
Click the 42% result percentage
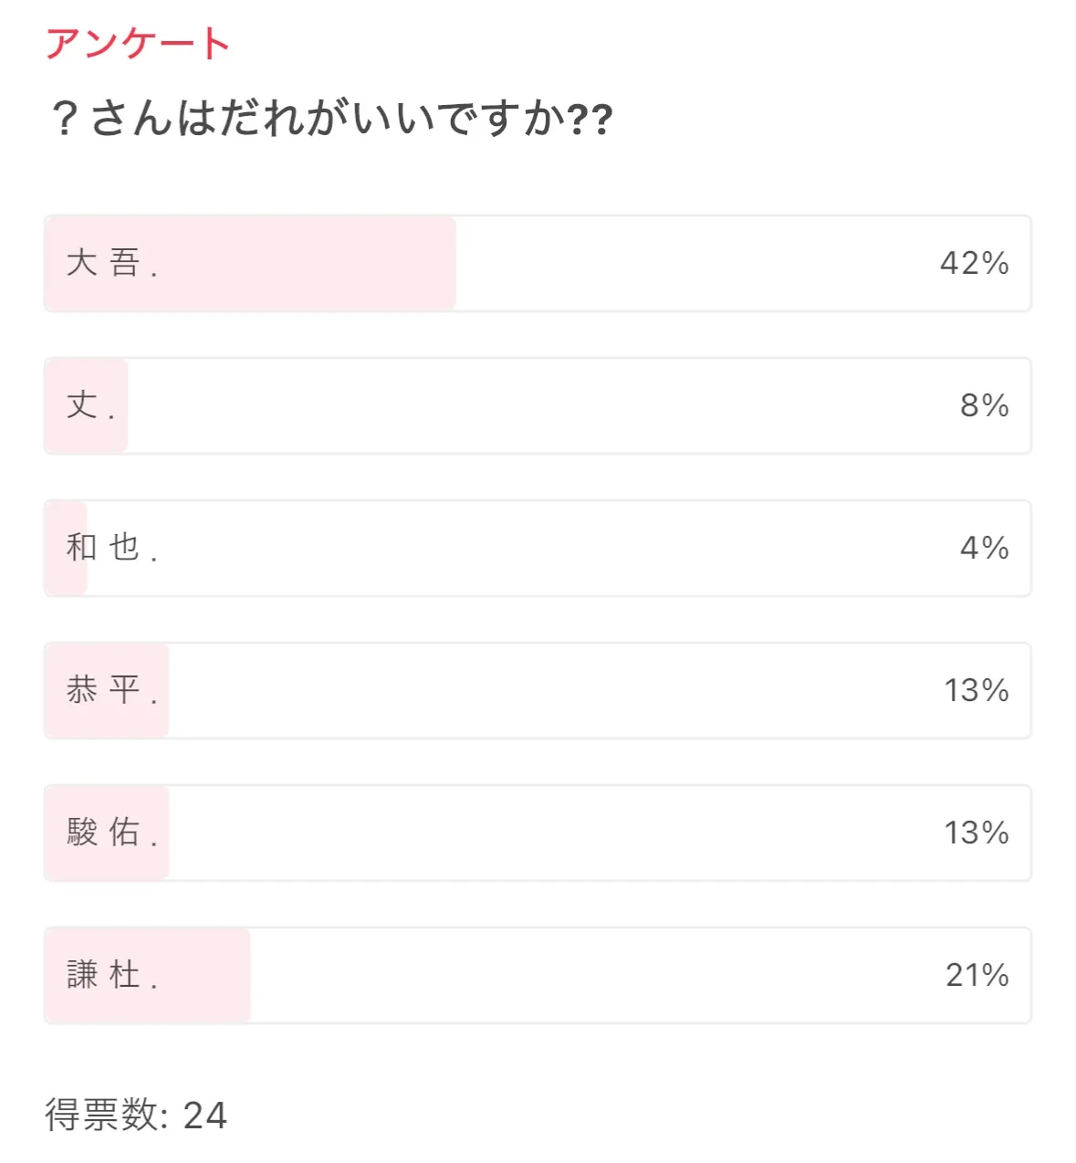[x=974, y=264]
